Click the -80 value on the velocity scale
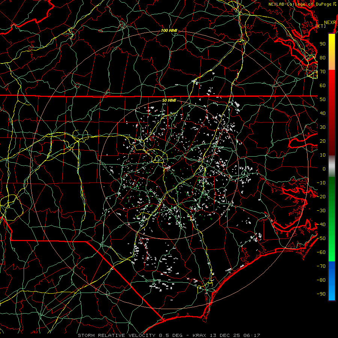Viewport: 338px width, 338px height. [x=321, y=280]
